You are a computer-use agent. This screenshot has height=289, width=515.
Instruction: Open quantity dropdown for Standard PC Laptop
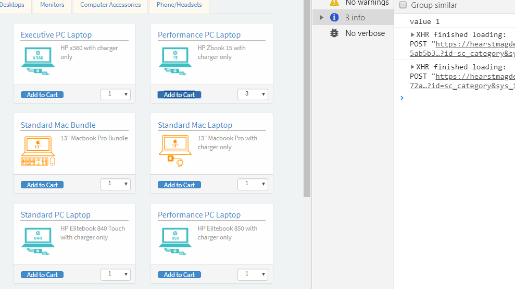[116, 274]
